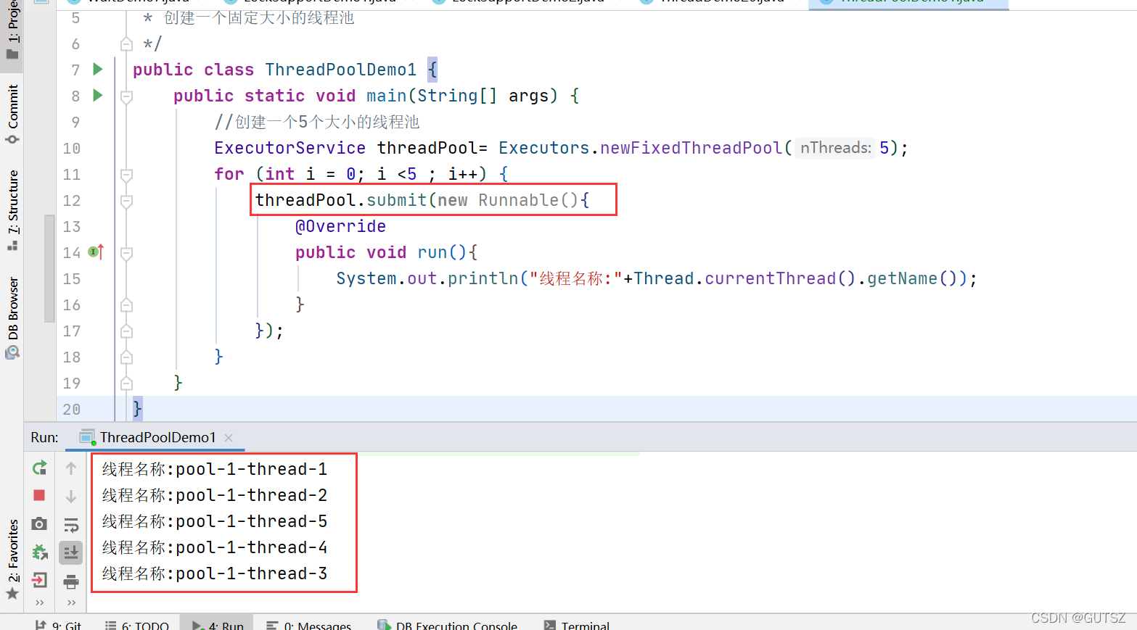Show more actions under the left run toolbar column
Image resolution: width=1137 pixels, height=630 pixels.
click(x=40, y=602)
